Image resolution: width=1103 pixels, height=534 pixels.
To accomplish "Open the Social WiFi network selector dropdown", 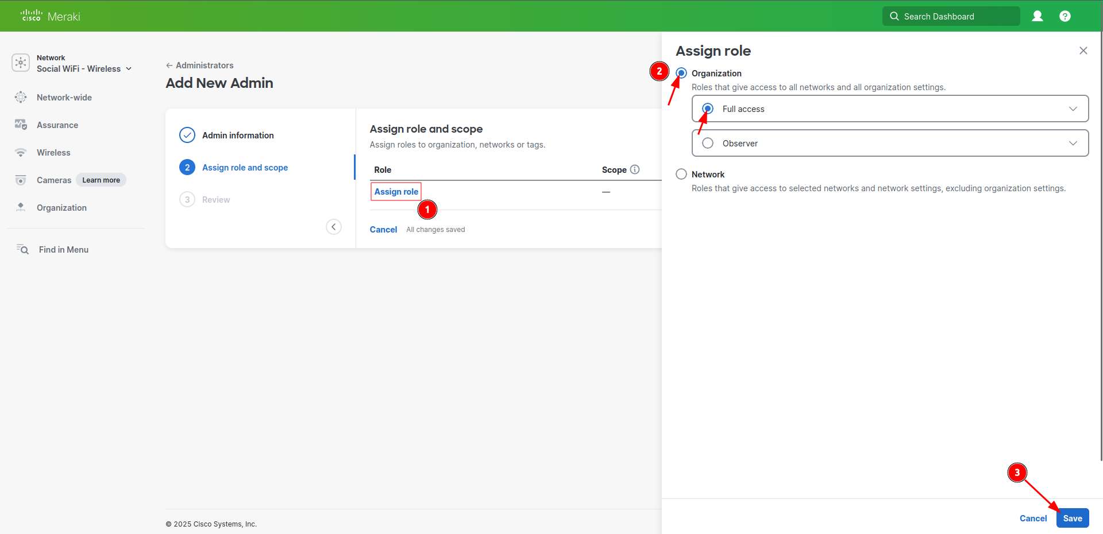I will point(84,68).
